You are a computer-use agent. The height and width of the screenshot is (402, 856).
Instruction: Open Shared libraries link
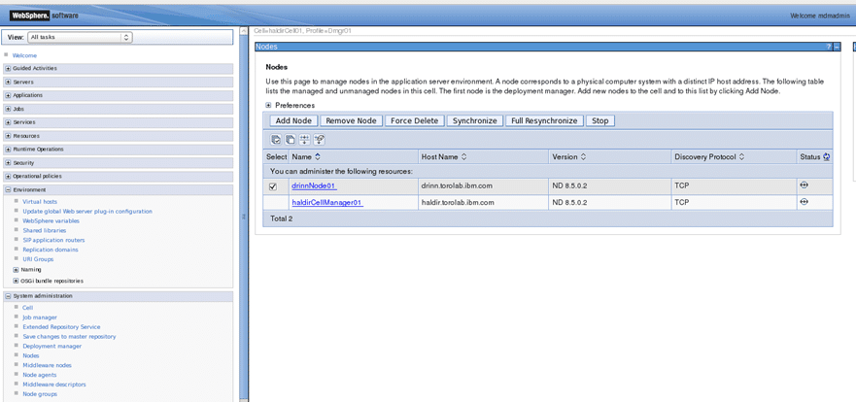click(45, 230)
